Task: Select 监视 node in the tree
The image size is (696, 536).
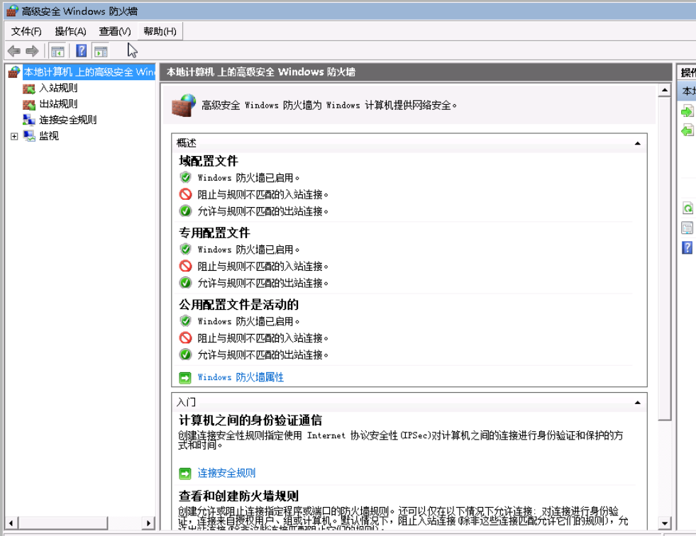Action: pyautogui.click(x=49, y=136)
